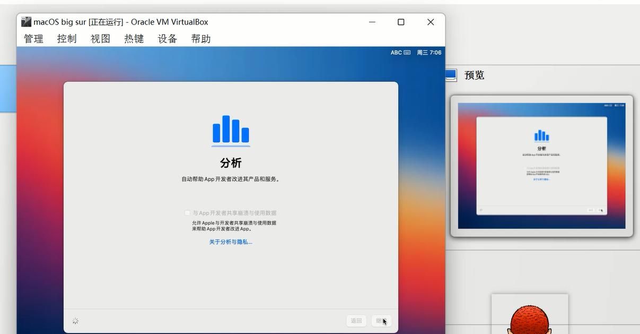The width and height of the screenshot is (640, 334).
Task: Click the VirtualBox icon in the title bar
Action: point(26,22)
